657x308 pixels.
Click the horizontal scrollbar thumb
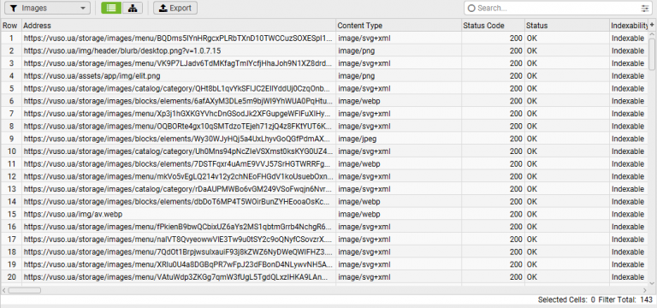coord(24,290)
